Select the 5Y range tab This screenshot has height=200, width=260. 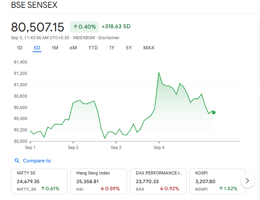[129, 48]
